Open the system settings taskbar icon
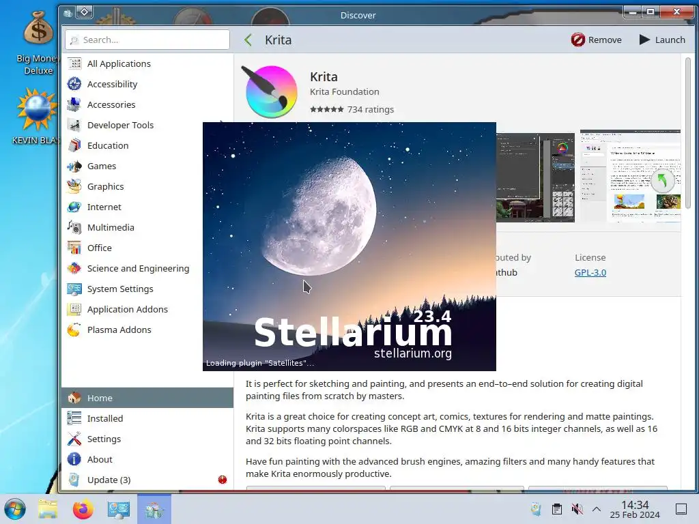 coord(119,509)
